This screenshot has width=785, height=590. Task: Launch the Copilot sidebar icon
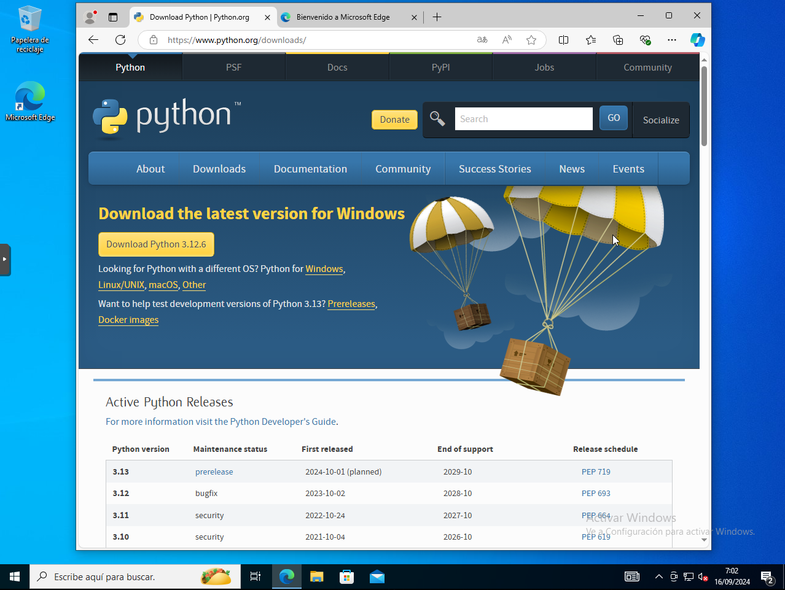tap(698, 40)
